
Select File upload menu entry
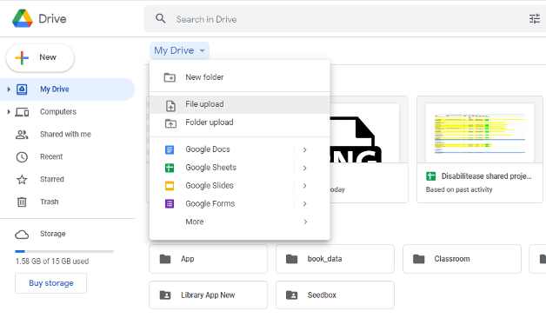240,104
